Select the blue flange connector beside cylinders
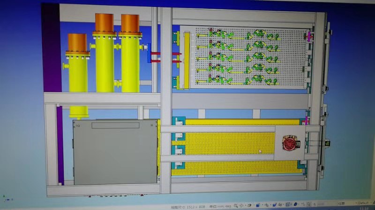 click(149, 53)
